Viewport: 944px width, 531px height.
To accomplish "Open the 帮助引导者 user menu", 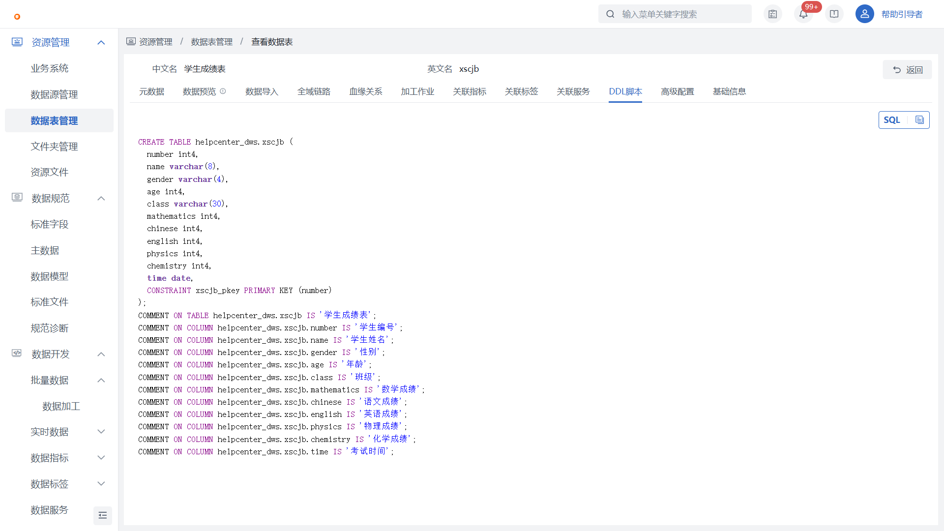I will (x=902, y=14).
